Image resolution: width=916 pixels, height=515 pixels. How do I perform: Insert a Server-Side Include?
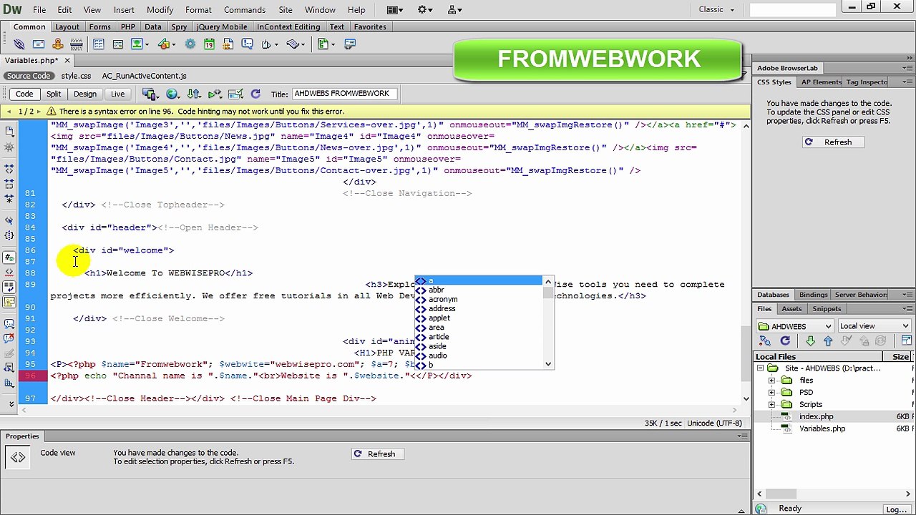pos(228,44)
